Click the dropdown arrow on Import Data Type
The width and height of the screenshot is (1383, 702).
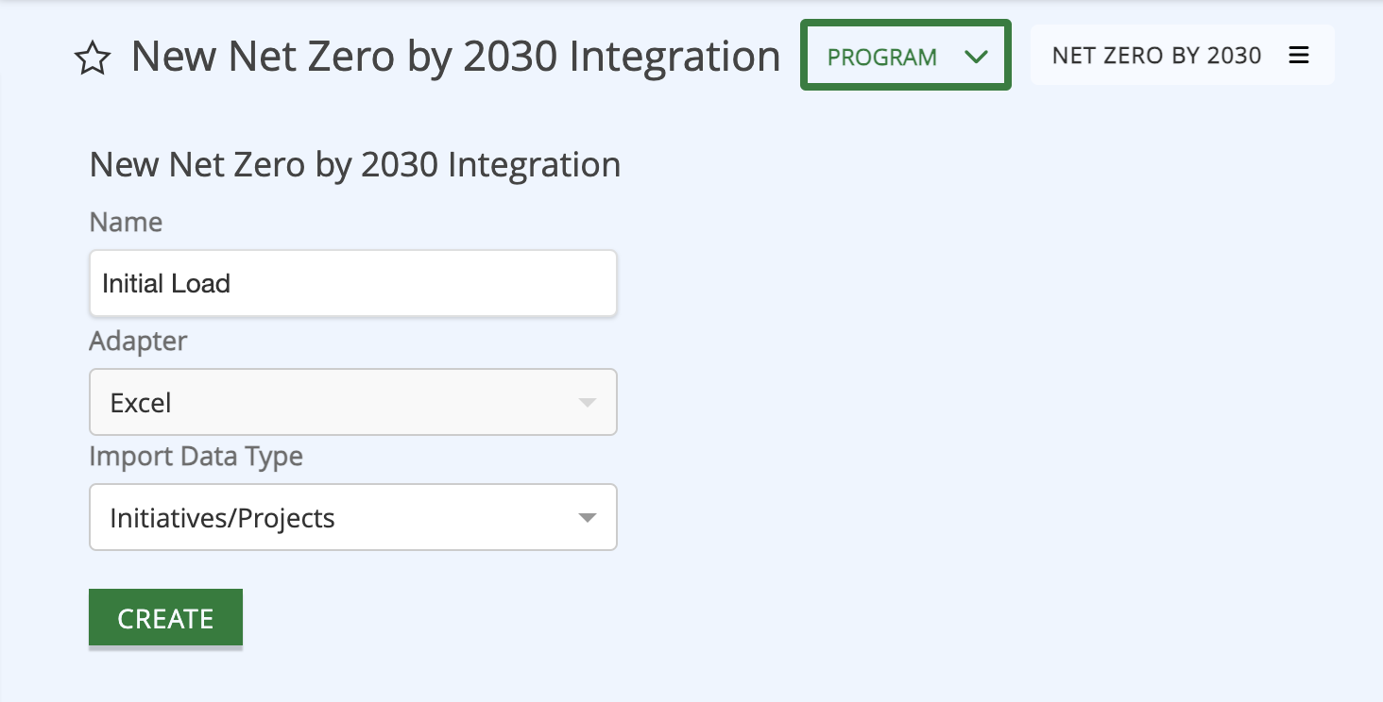[589, 517]
